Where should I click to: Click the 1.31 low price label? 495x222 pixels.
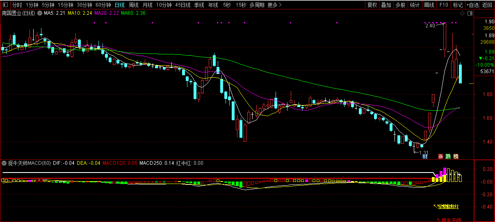[423, 152]
